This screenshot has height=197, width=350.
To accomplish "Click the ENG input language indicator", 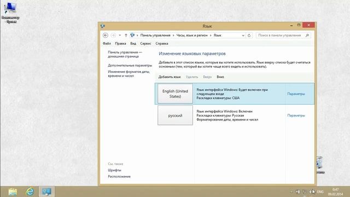I will [320, 192].
